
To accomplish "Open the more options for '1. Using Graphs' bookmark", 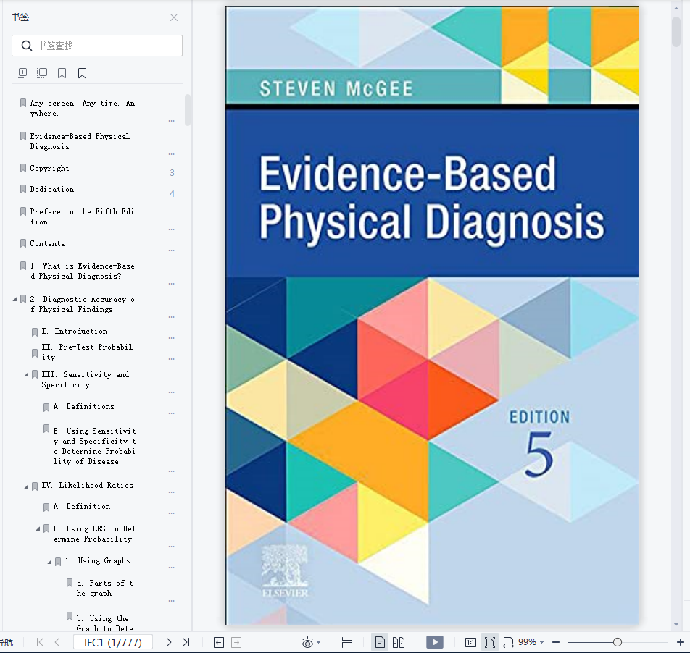I will point(172,568).
